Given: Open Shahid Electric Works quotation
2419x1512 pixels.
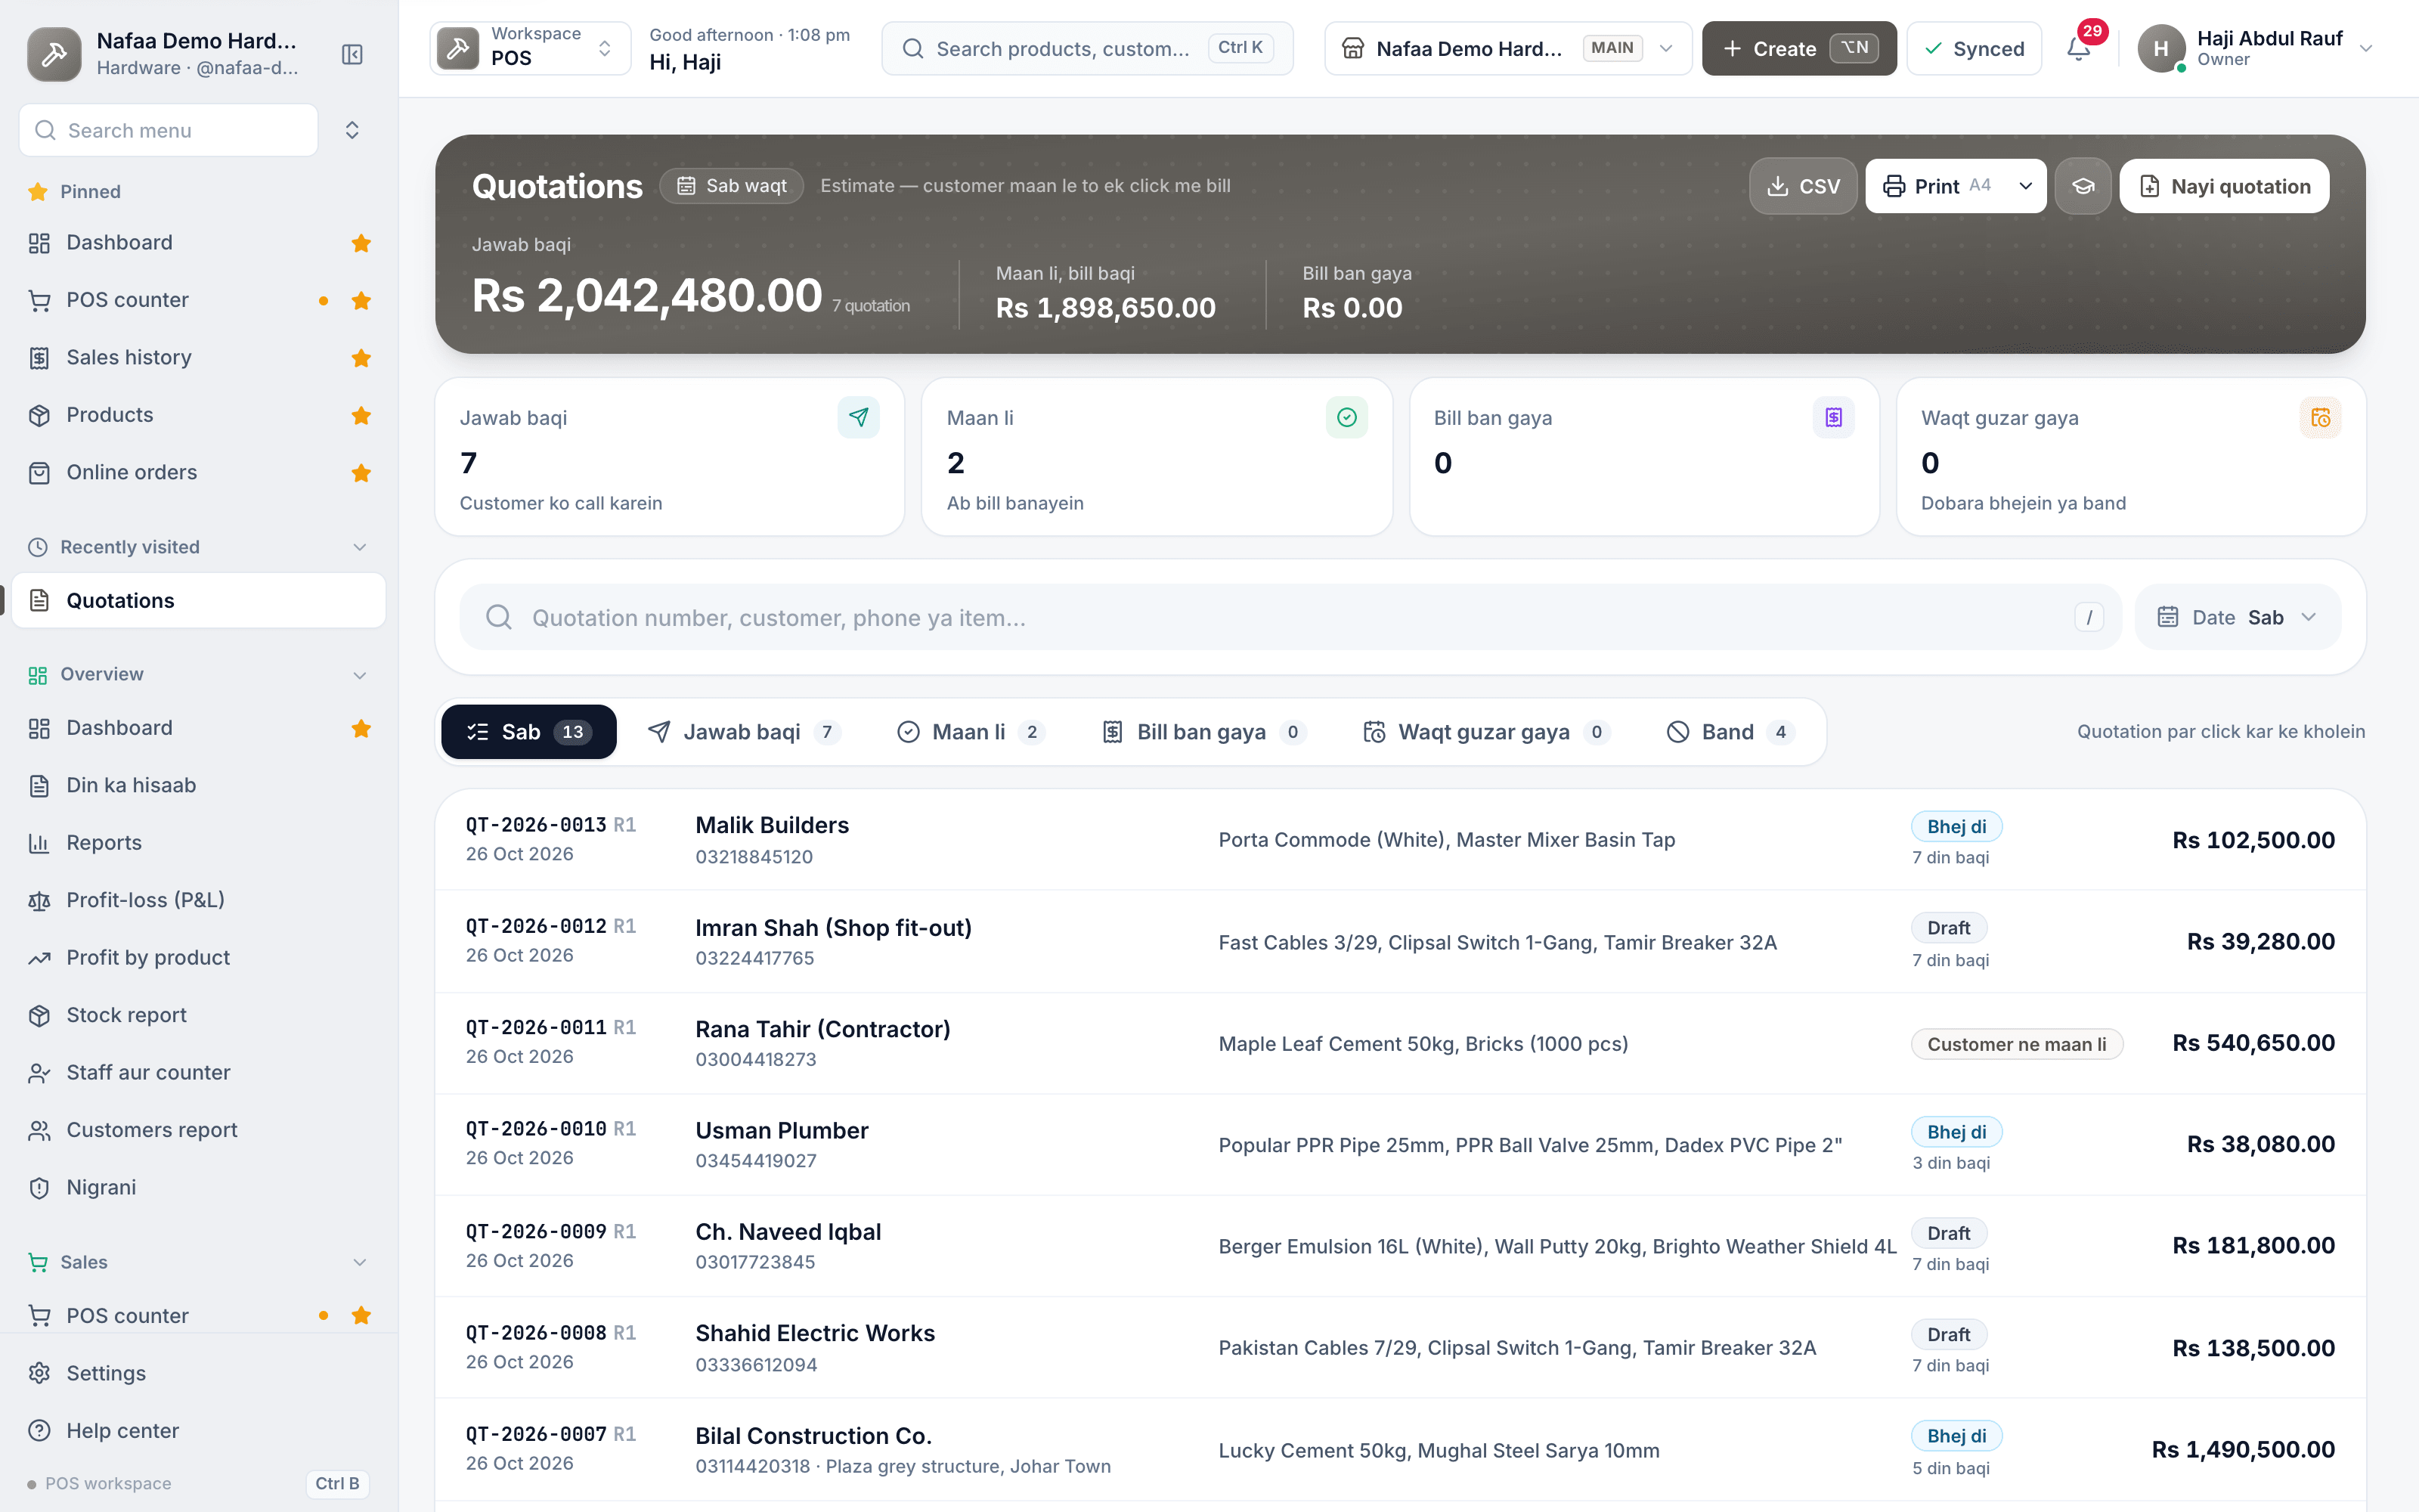Looking at the screenshot, I should click(x=1399, y=1348).
